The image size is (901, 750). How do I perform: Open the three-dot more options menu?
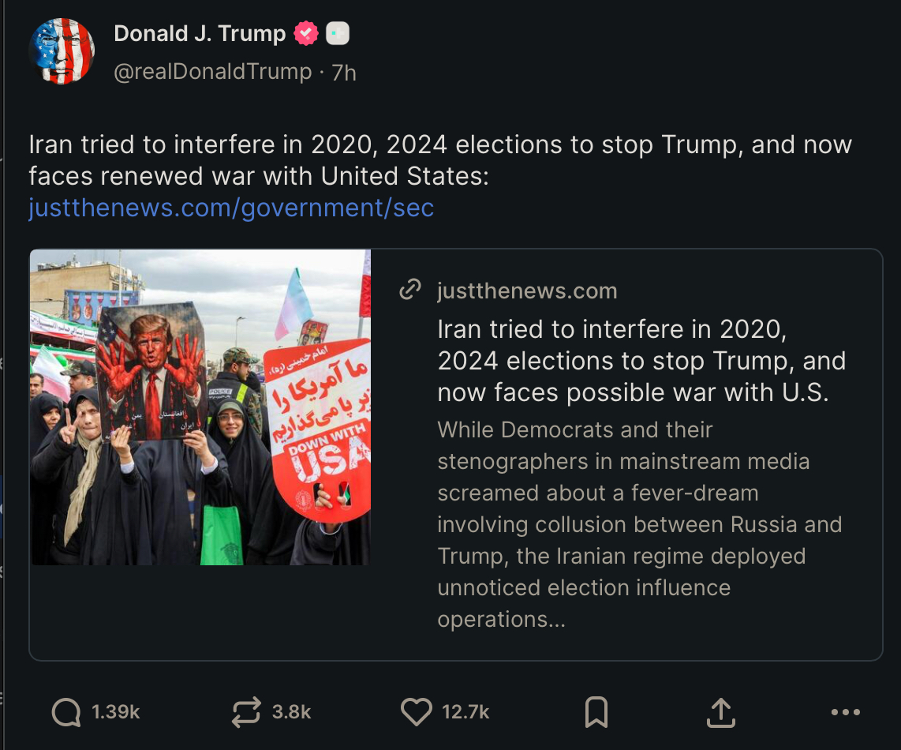tap(846, 712)
